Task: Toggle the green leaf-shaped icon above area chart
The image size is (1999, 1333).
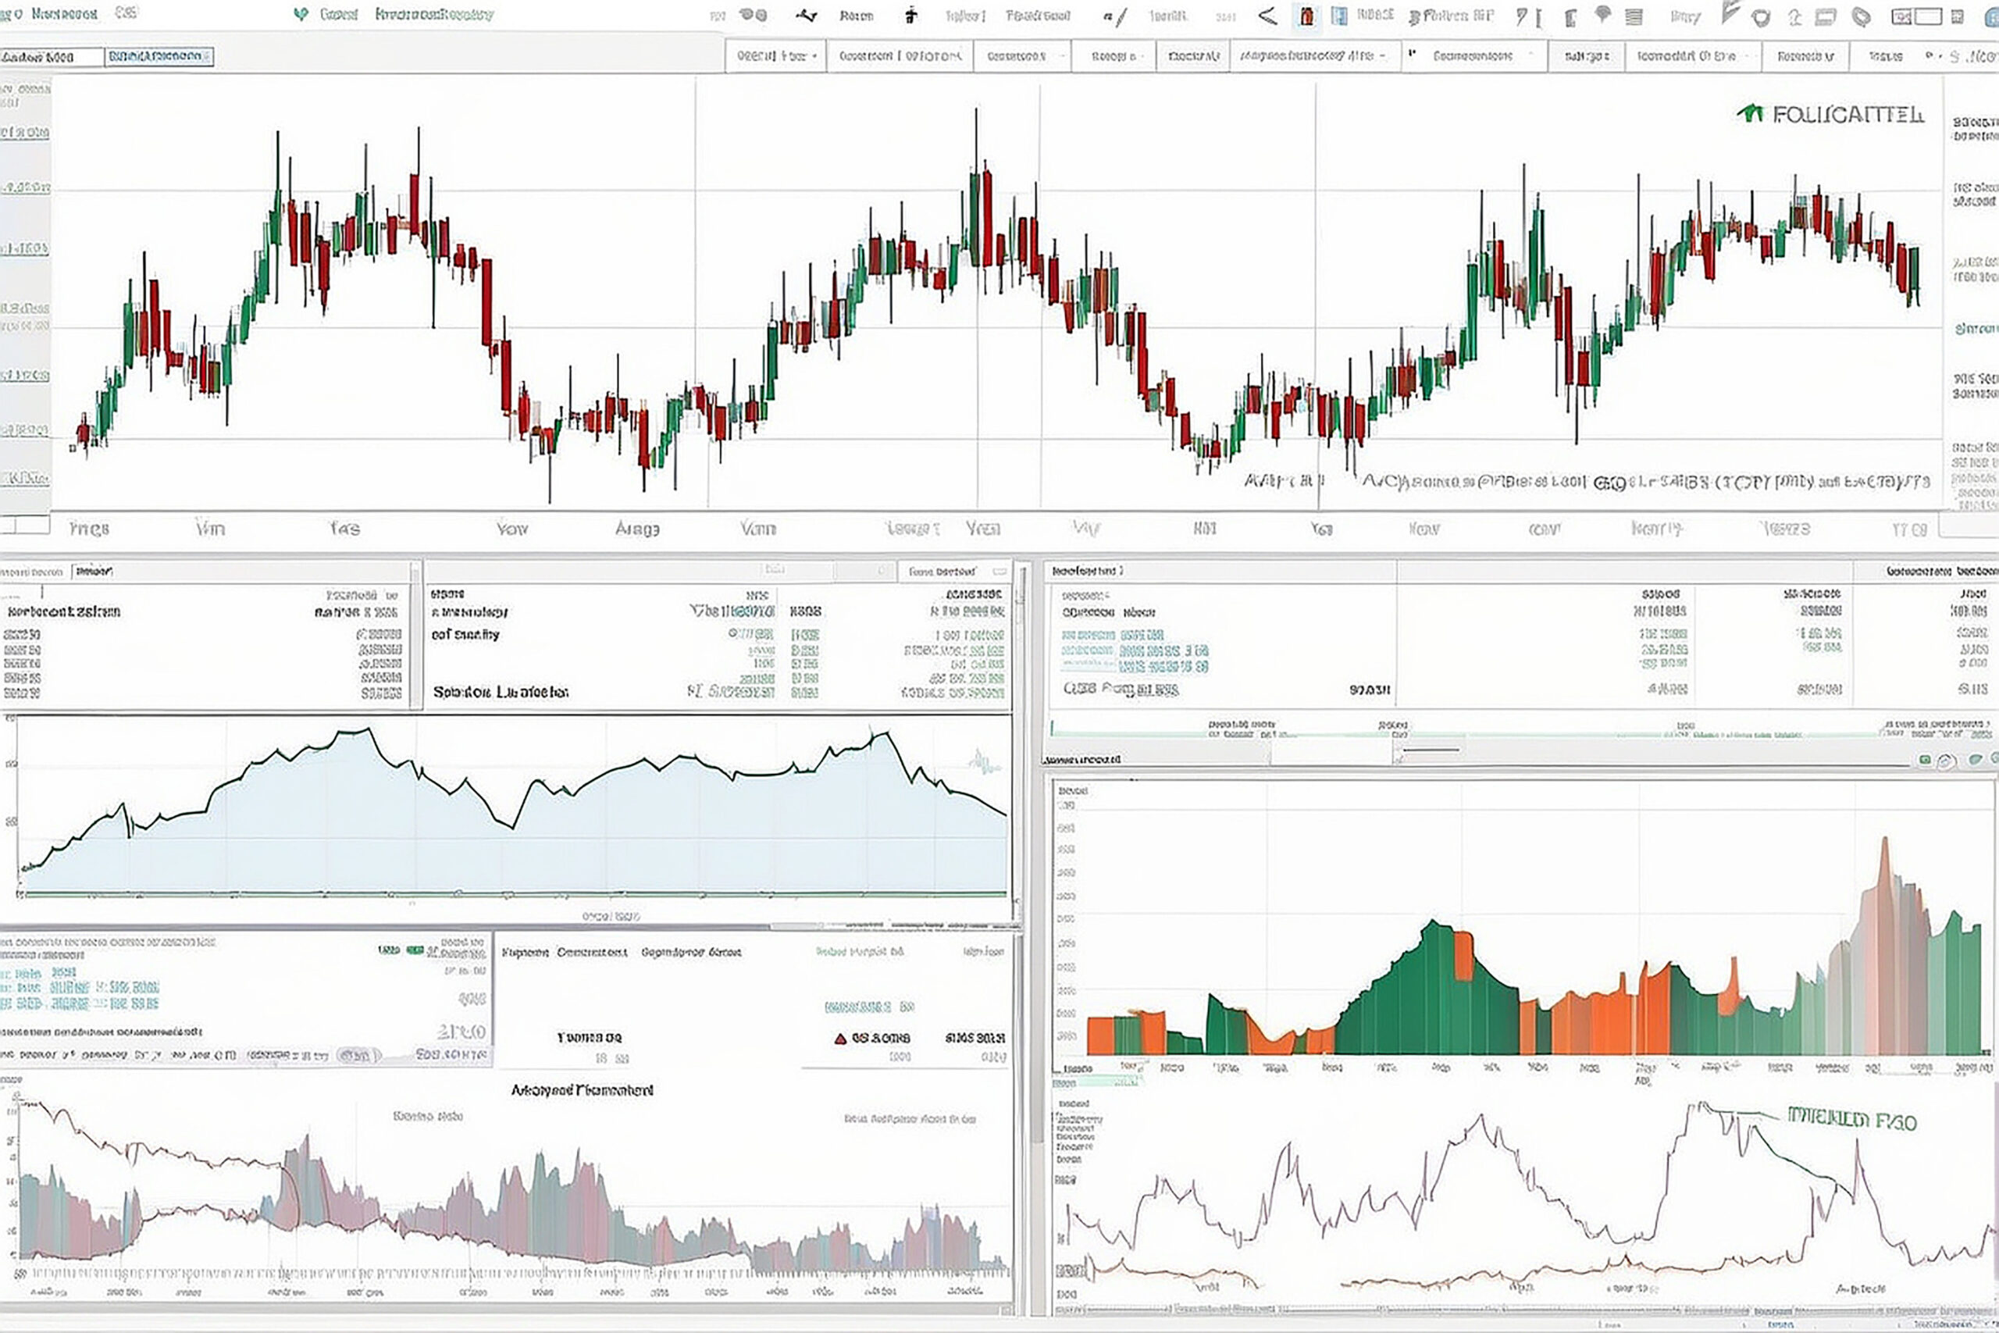Action: coord(1976,760)
